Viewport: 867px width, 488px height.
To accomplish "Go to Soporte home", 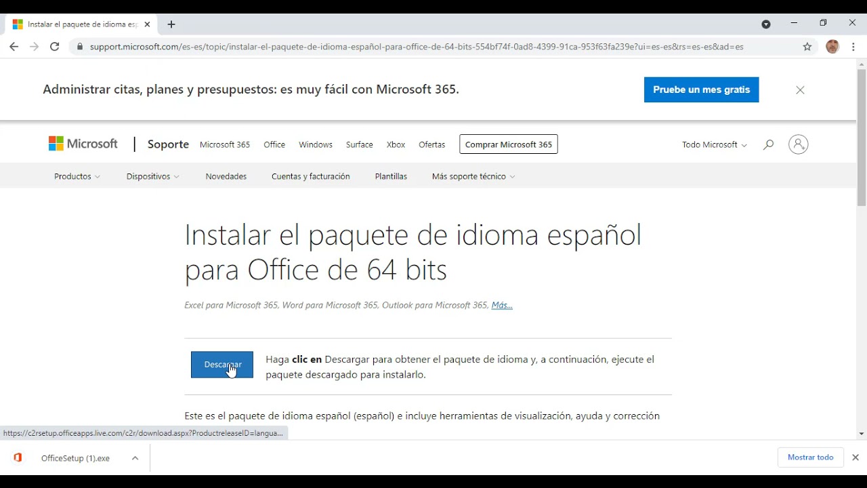I will [168, 144].
